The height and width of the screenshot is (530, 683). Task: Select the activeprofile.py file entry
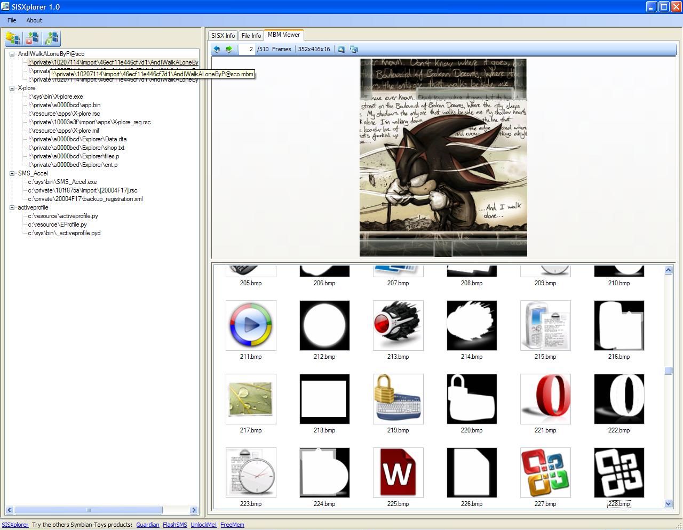point(63,216)
